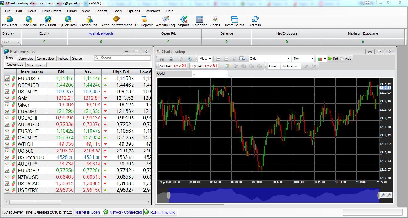Open the CC Deposit form

click(x=144, y=22)
